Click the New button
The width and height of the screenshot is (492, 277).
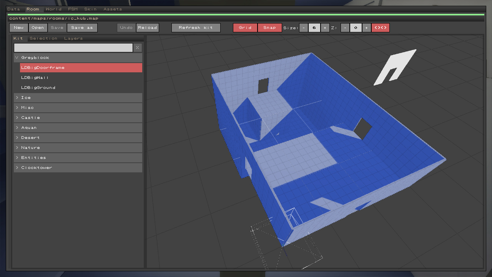19,28
